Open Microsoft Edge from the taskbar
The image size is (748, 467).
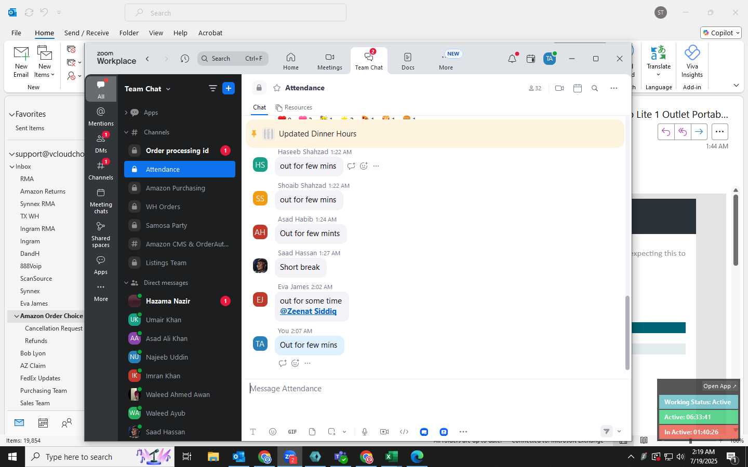tap(417, 457)
